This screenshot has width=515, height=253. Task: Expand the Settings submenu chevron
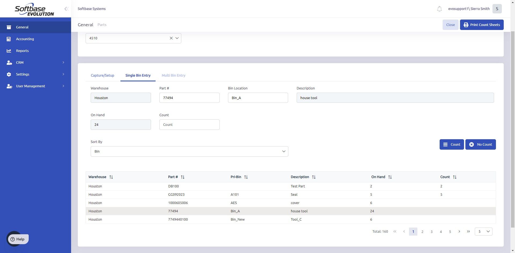(63, 74)
